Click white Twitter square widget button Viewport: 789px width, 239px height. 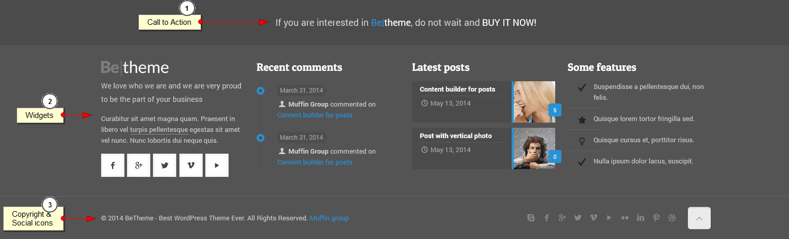pyautogui.click(x=165, y=165)
